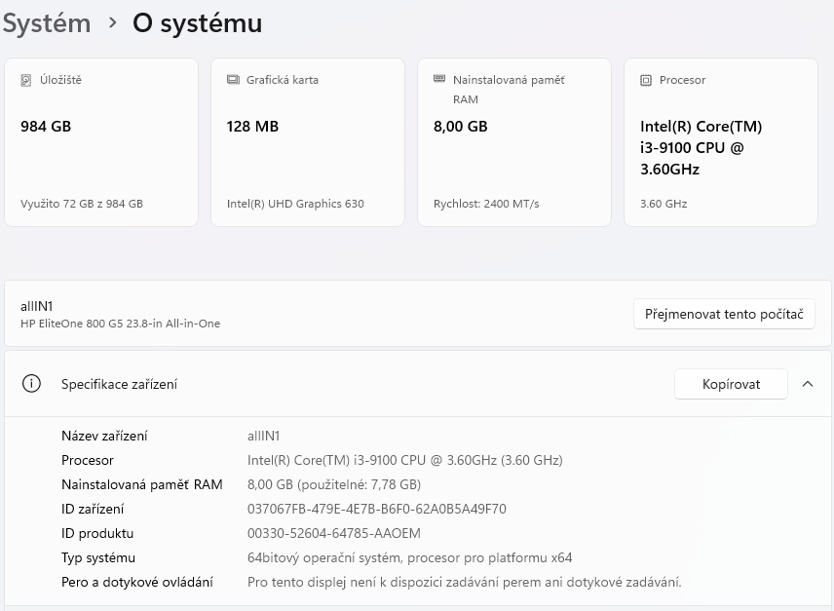Click the 3.60 GHz speed under Procesor card
Viewport: 834px width, 611px height.
(x=663, y=204)
